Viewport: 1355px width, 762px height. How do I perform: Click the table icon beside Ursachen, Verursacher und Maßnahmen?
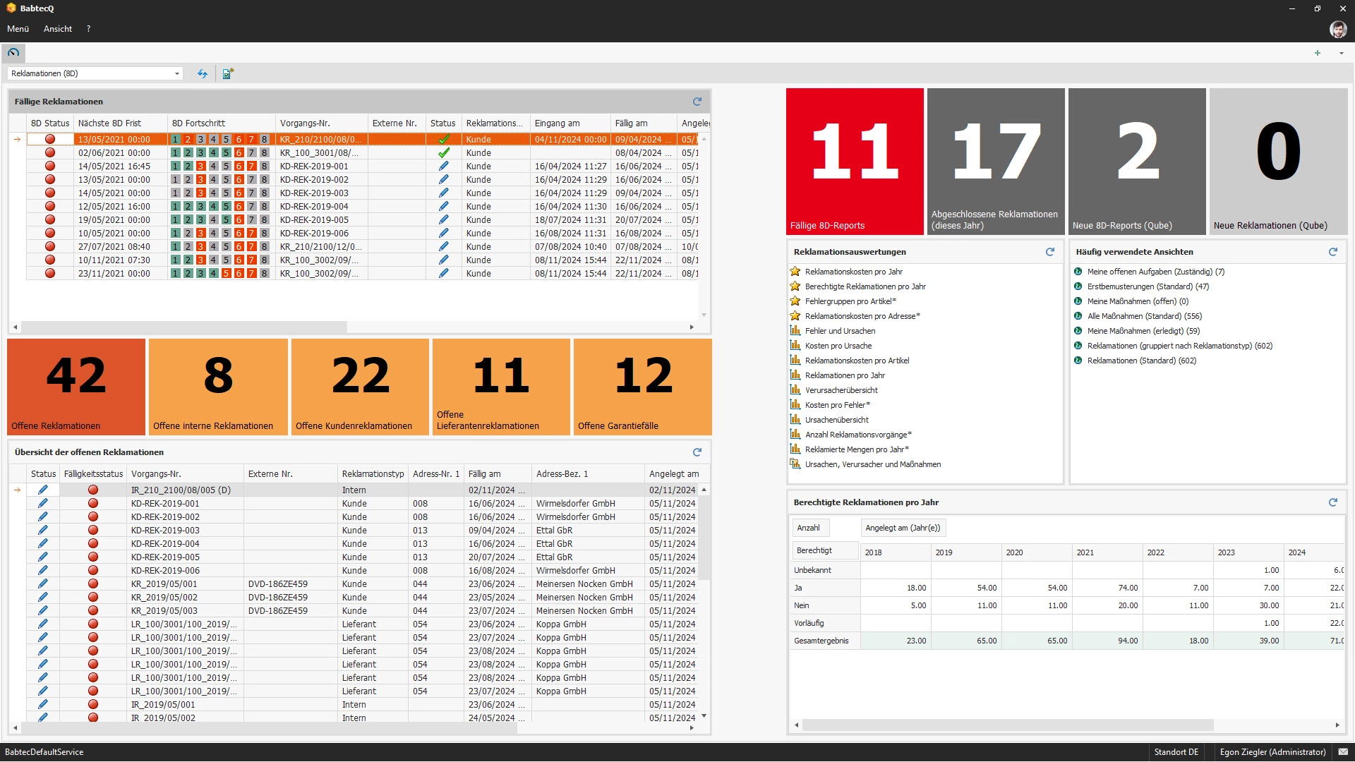click(795, 464)
